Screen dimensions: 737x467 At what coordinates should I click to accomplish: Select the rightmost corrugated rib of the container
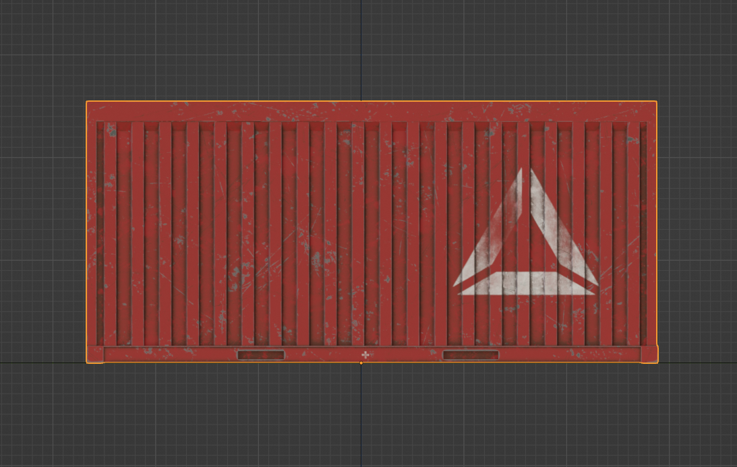(x=633, y=234)
